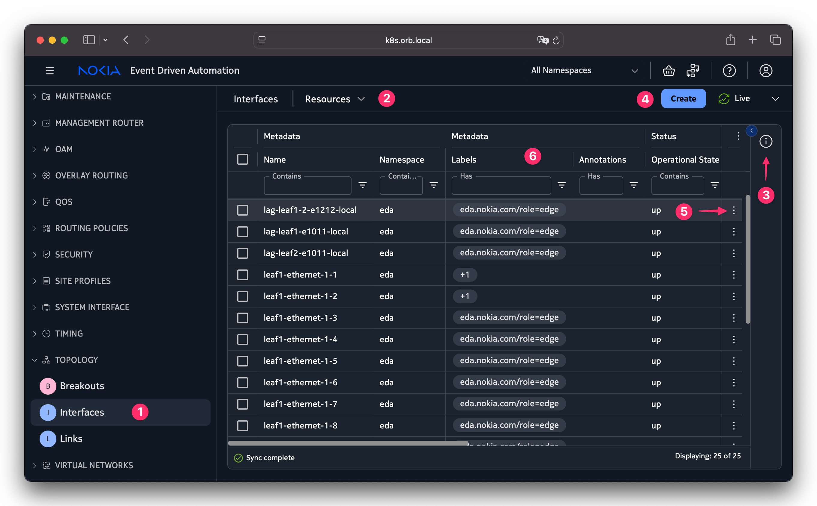
Task: Open the information panel icon
Action: (x=766, y=141)
